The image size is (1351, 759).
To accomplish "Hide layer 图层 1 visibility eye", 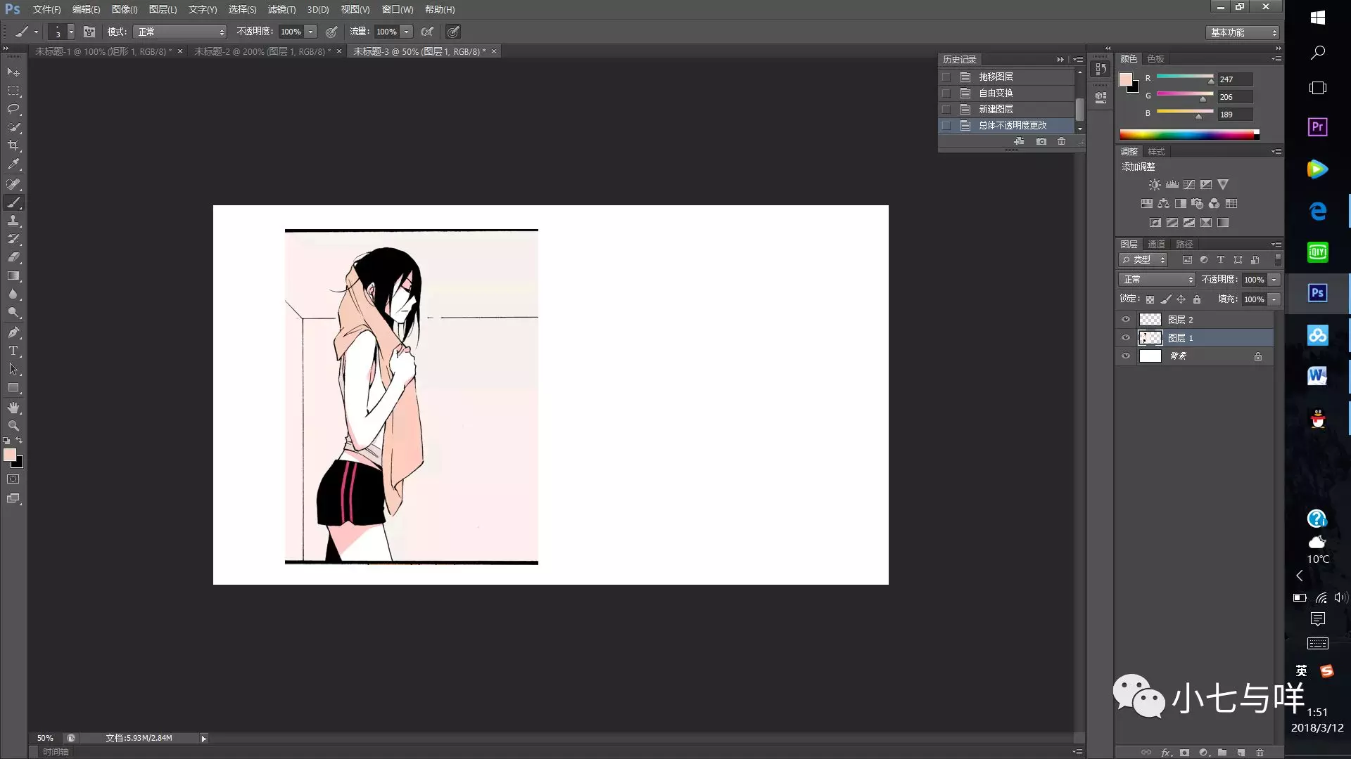I will [x=1126, y=338].
